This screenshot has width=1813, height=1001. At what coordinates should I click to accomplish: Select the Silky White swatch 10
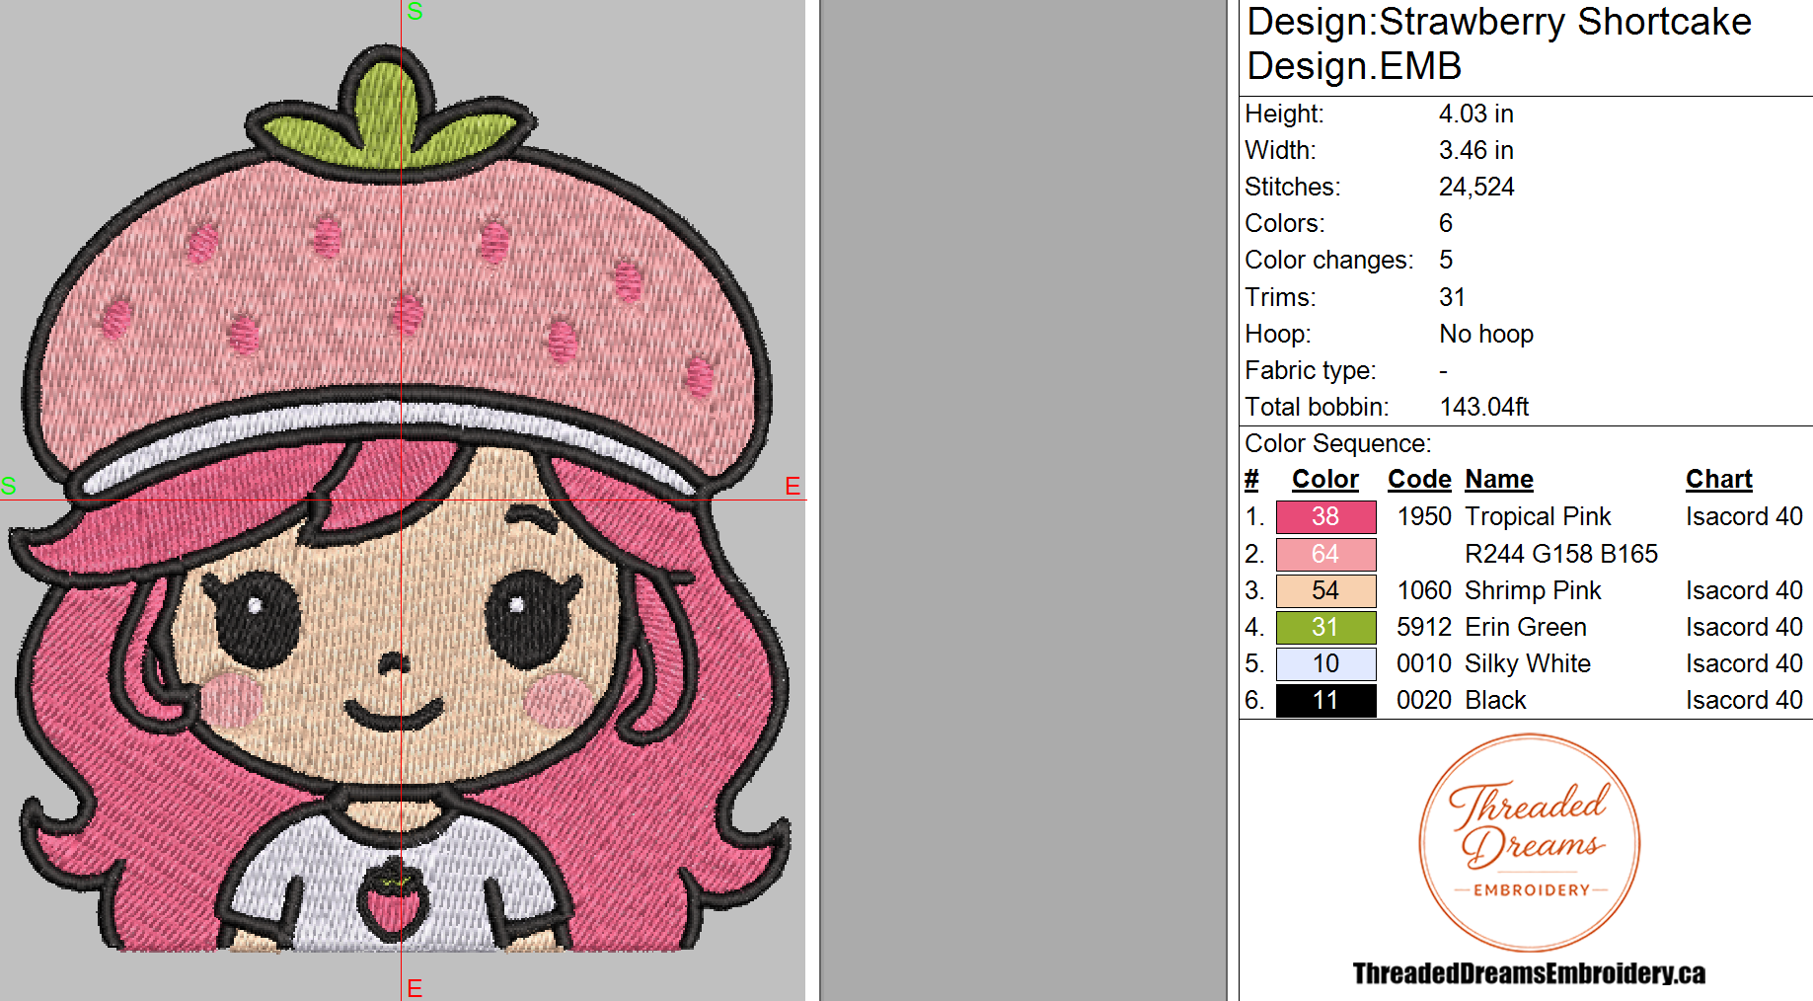1325,663
